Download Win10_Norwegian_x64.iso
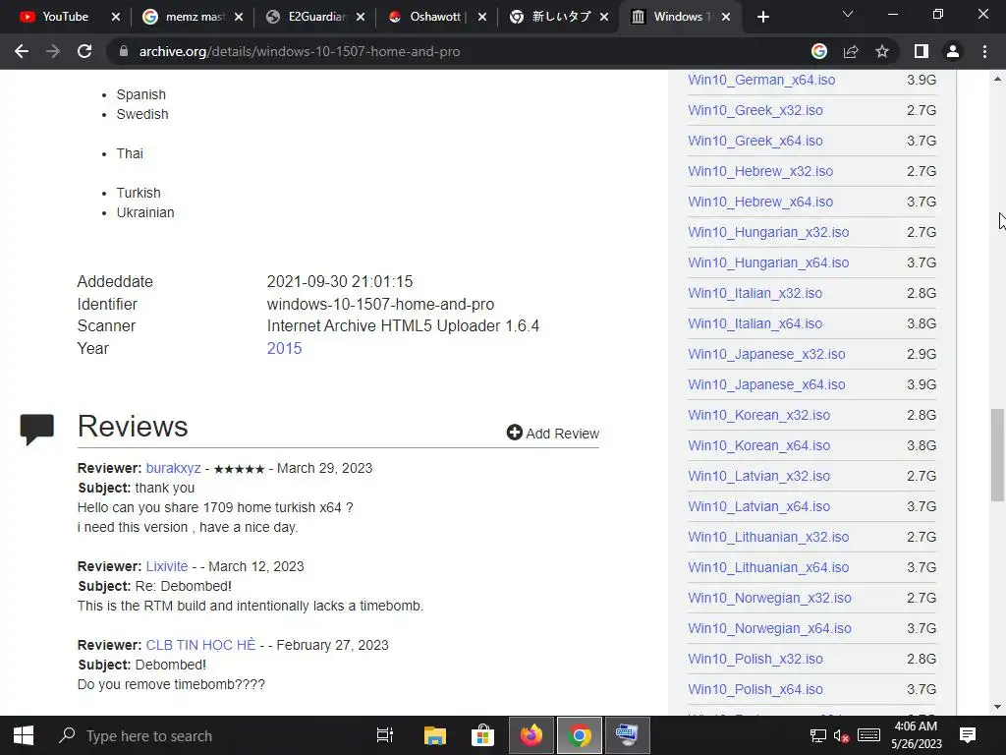 [x=769, y=628]
